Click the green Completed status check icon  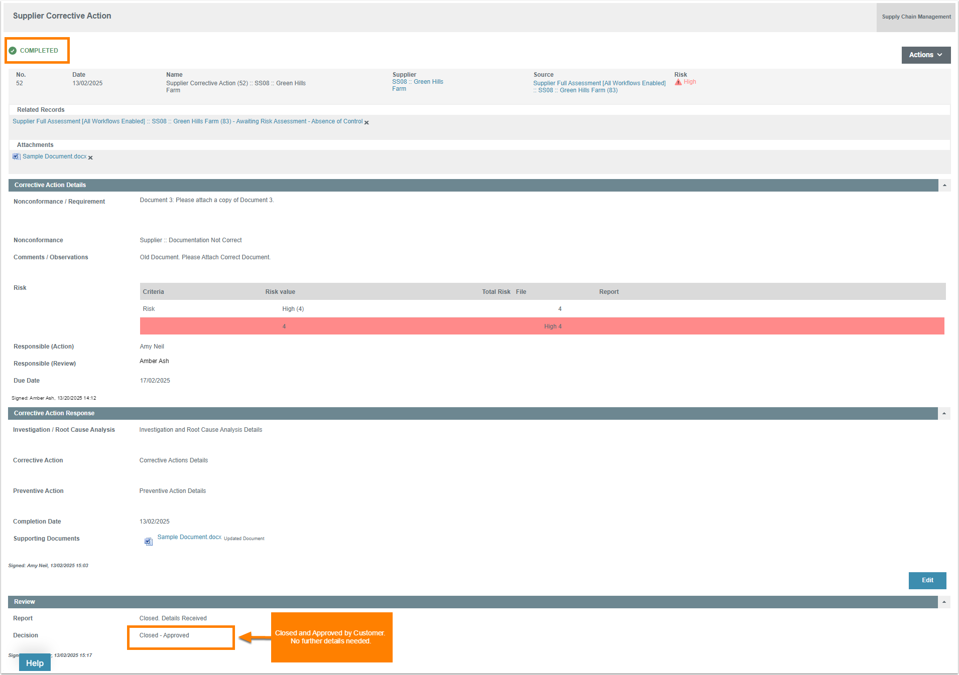[13, 51]
